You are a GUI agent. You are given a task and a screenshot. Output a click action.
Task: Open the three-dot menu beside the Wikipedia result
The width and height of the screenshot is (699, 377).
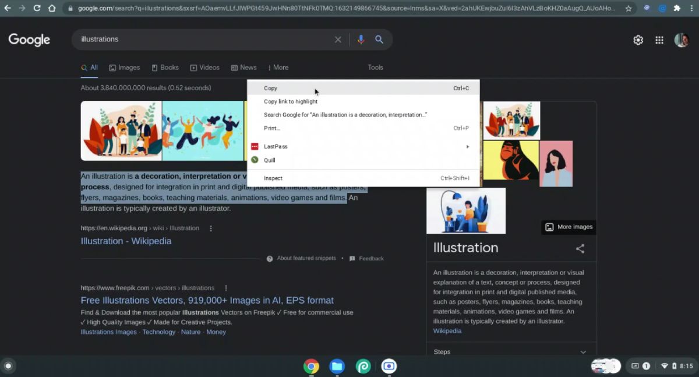coord(210,228)
